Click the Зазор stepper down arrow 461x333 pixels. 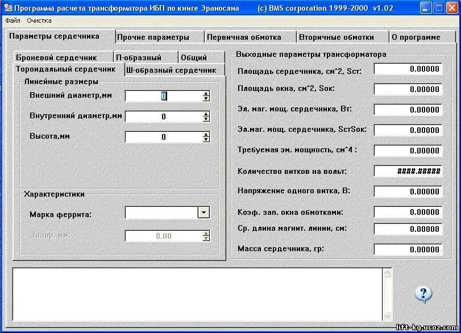[206, 238]
